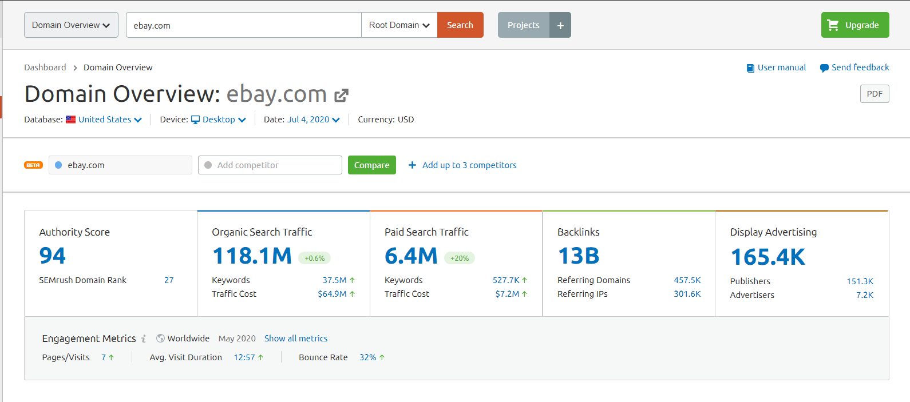This screenshot has width=910, height=402.
Task: Click display advertising value 165.4K
Action: [x=768, y=257]
